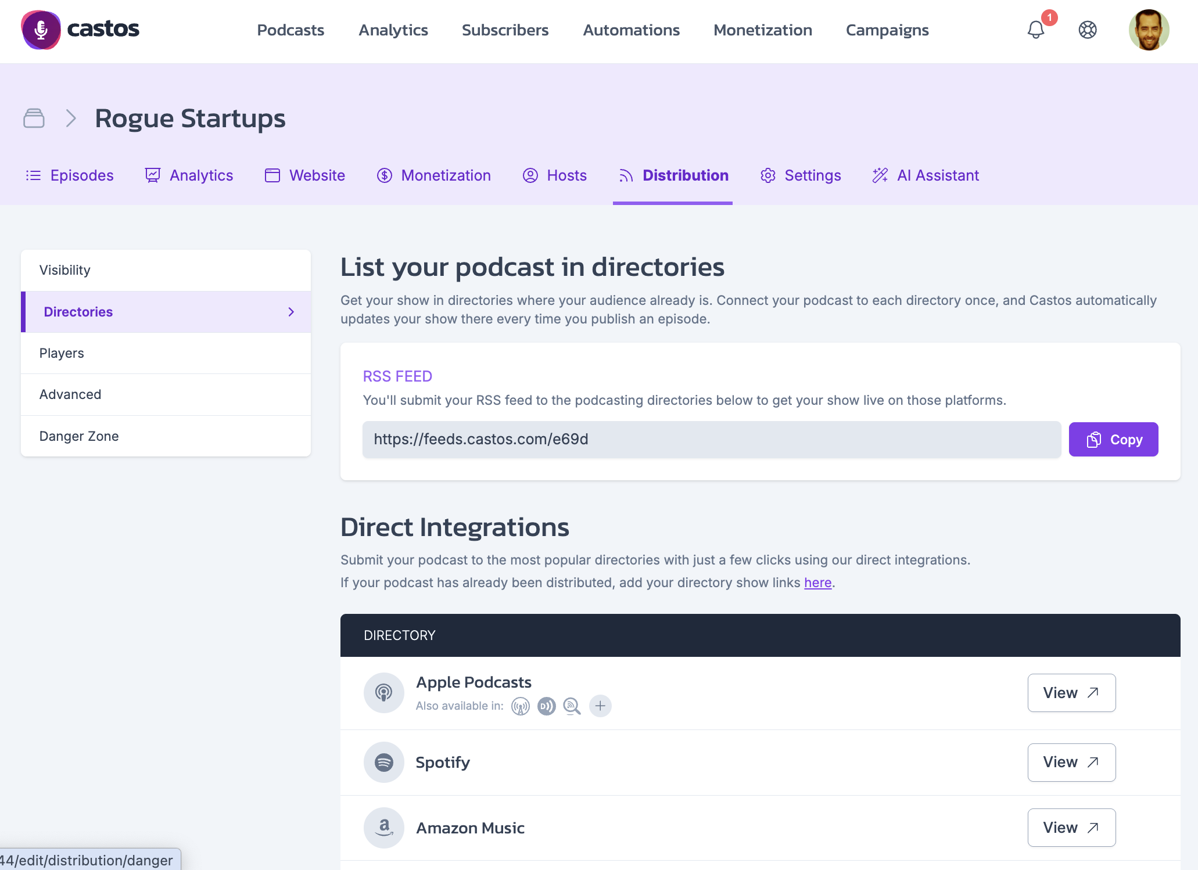Image resolution: width=1198 pixels, height=870 pixels.
Task: Open the user profile avatar
Action: (1149, 30)
